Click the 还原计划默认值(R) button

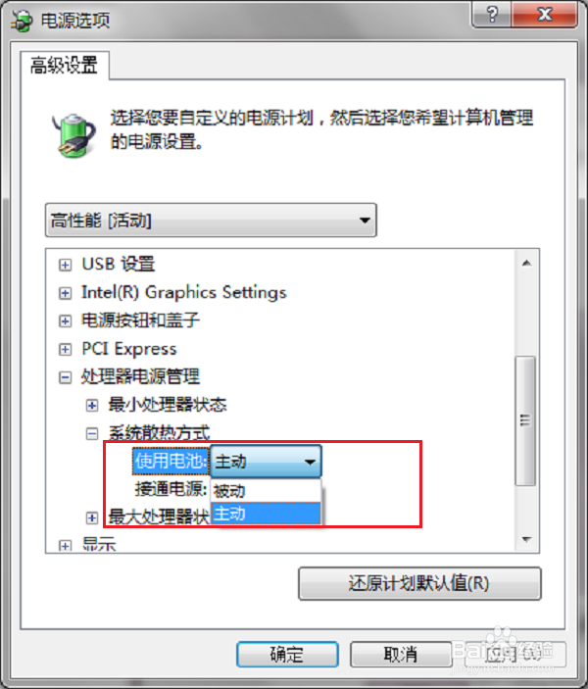[419, 583]
